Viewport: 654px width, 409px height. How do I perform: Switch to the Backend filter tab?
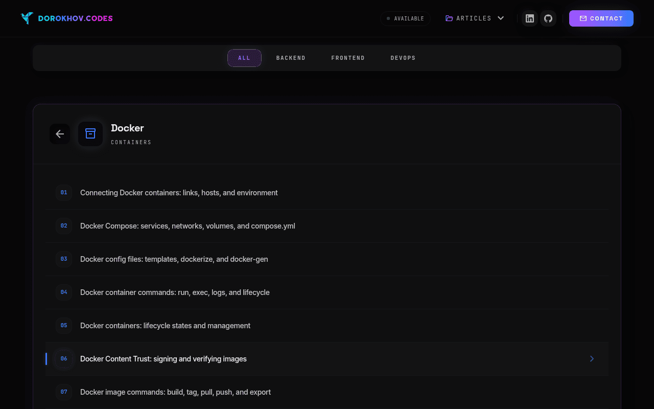pyautogui.click(x=291, y=58)
